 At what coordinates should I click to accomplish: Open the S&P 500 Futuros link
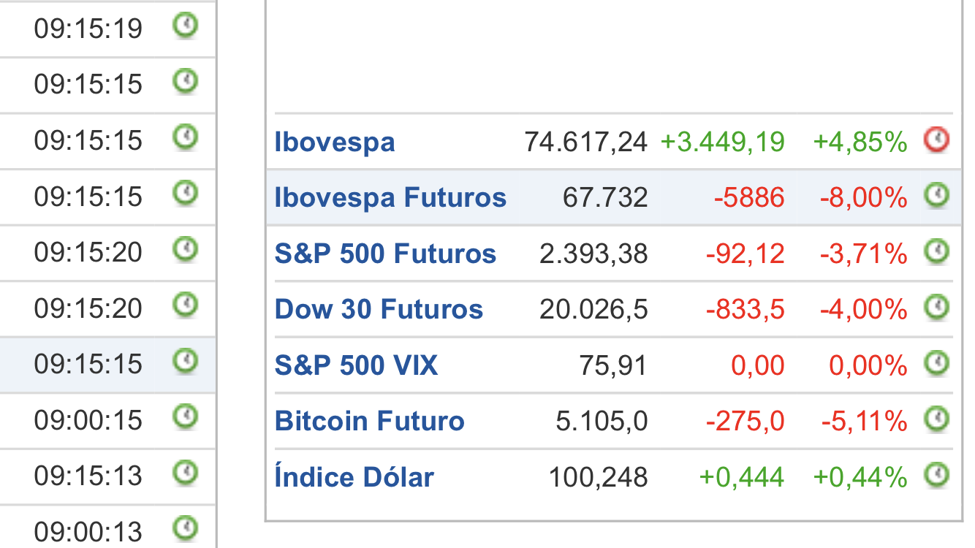pyautogui.click(x=385, y=254)
